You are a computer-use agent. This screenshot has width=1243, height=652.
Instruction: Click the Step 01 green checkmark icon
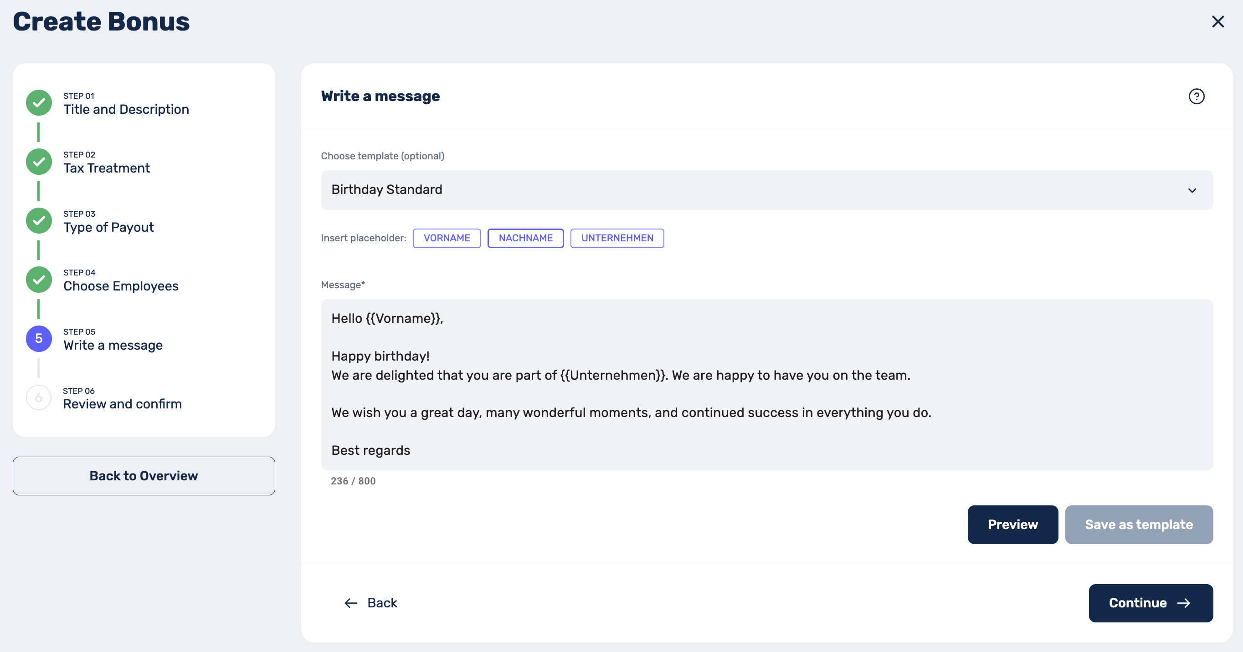pos(39,103)
